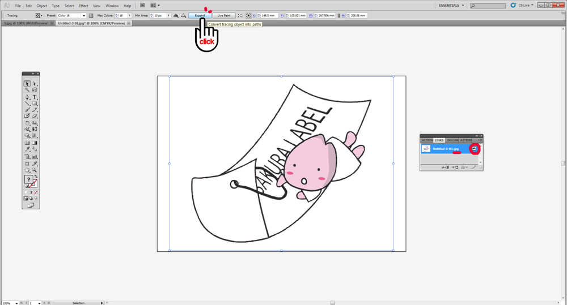
Task: Select the Pen tool
Action: point(27,97)
